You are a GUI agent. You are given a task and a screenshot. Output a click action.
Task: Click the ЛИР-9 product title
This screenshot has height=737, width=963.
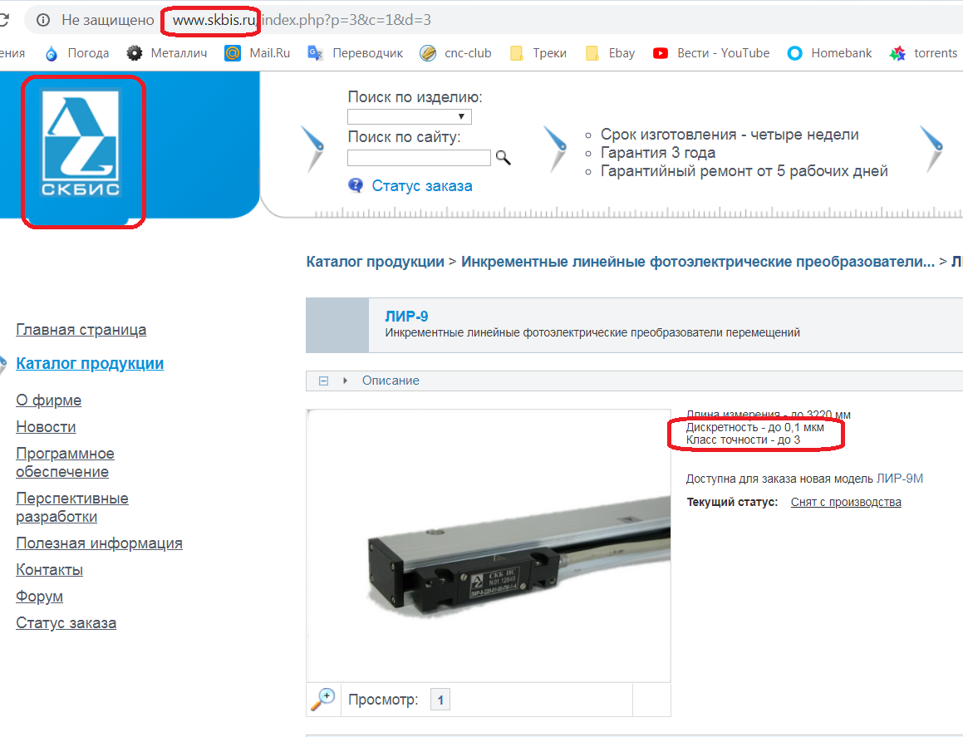(x=406, y=317)
